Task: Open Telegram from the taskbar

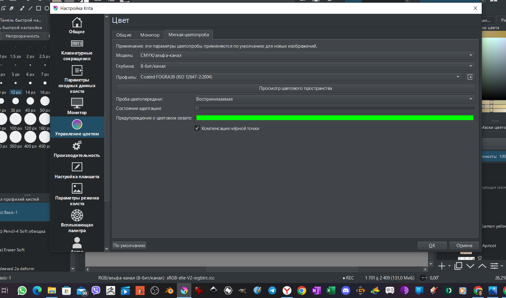Action: (272, 291)
